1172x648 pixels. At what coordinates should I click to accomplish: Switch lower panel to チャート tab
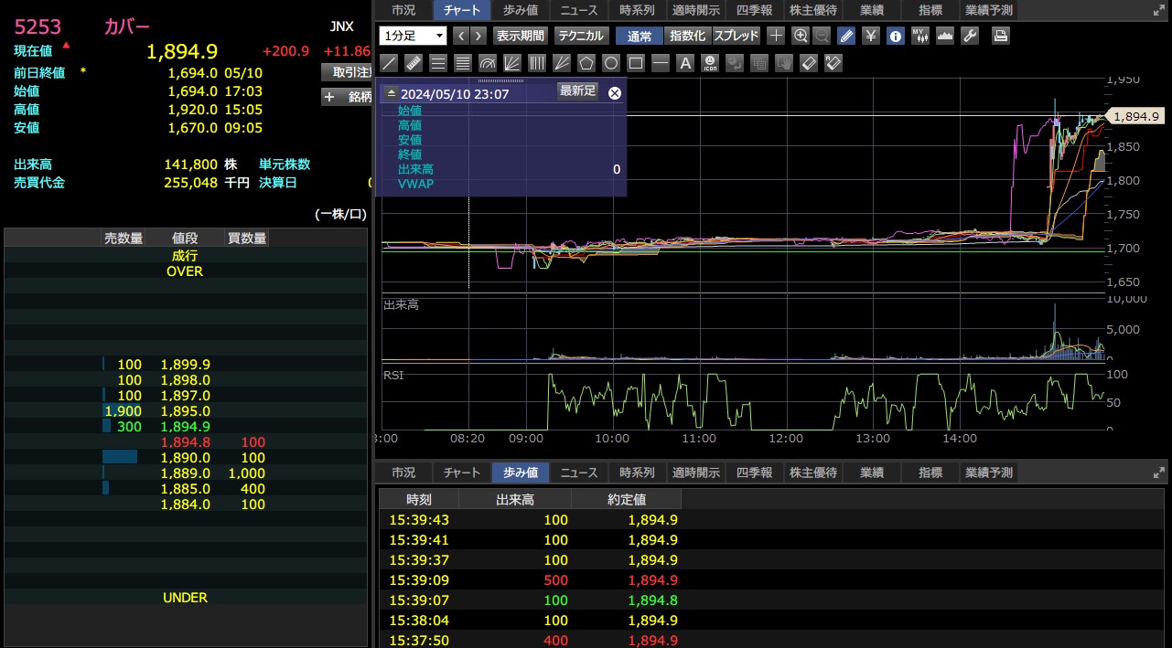(462, 473)
